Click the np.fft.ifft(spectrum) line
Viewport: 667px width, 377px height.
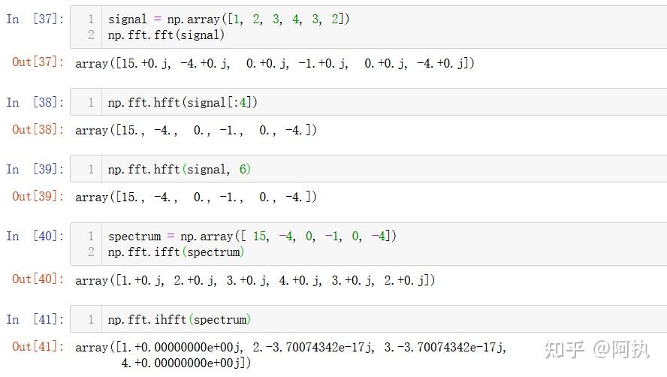[x=176, y=252]
